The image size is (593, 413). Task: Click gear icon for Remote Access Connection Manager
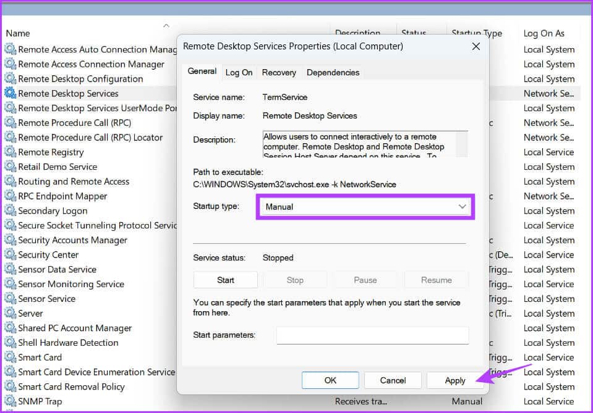point(11,64)
